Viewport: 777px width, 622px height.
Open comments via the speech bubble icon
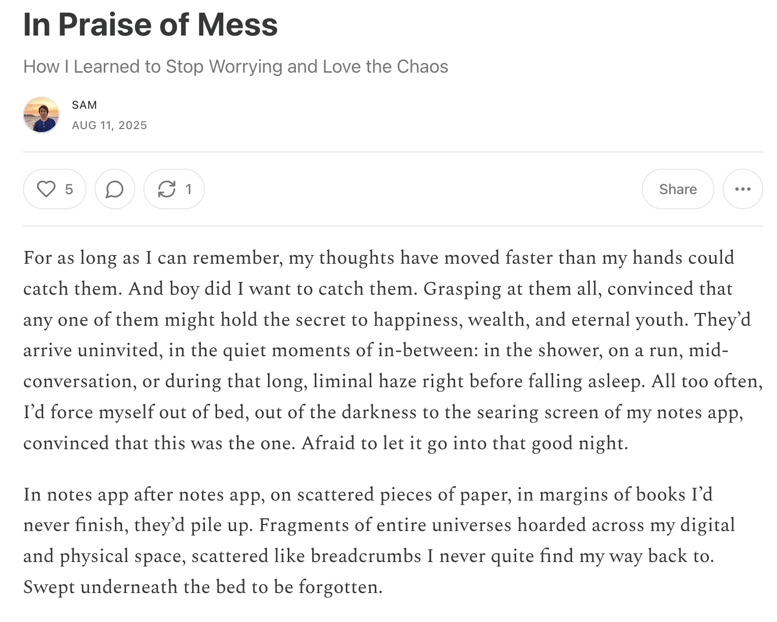[x=114, y=189]
